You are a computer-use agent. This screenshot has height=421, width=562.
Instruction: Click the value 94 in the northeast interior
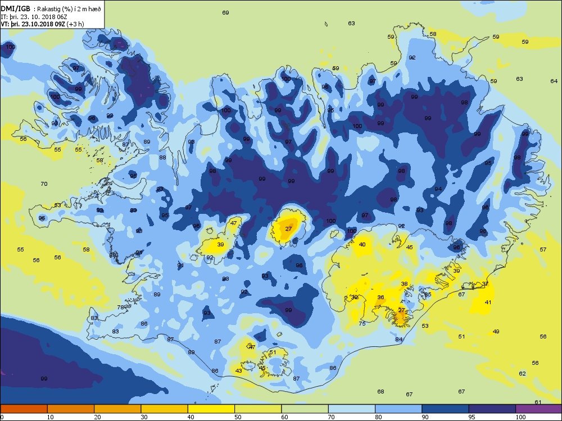click(x=438, y=189)
